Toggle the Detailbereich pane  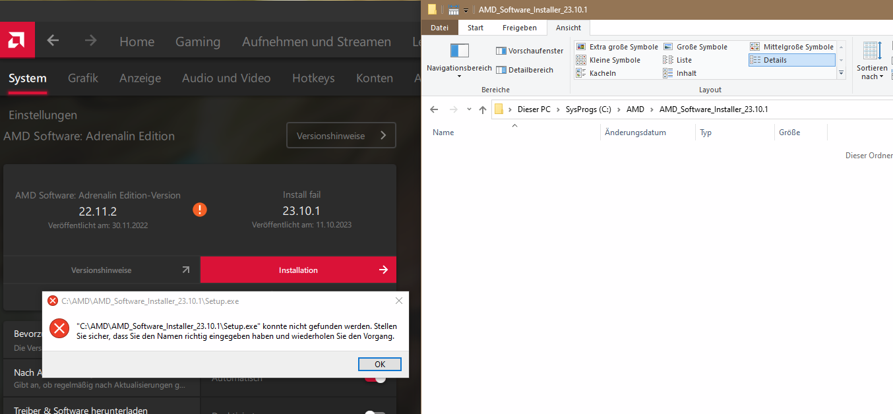click(x=525, y=70)
